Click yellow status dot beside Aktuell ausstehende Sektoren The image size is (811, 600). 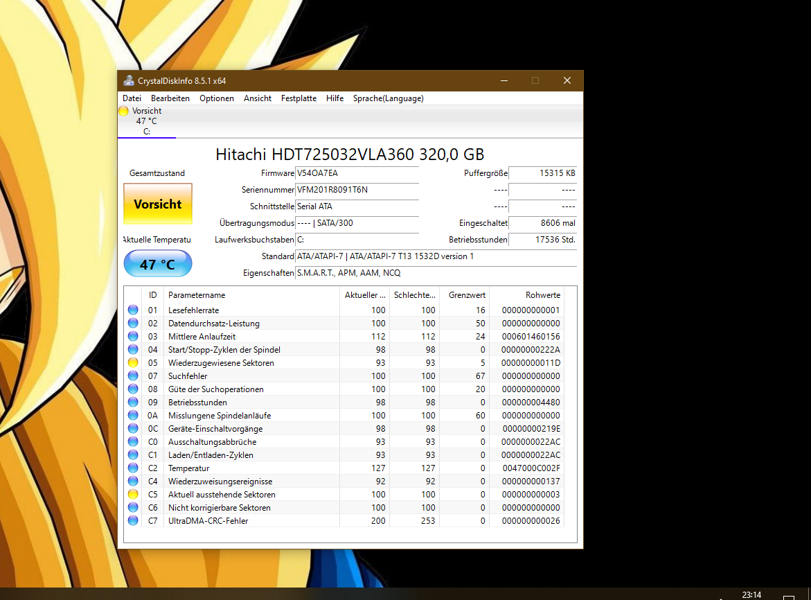pos(133,494)
